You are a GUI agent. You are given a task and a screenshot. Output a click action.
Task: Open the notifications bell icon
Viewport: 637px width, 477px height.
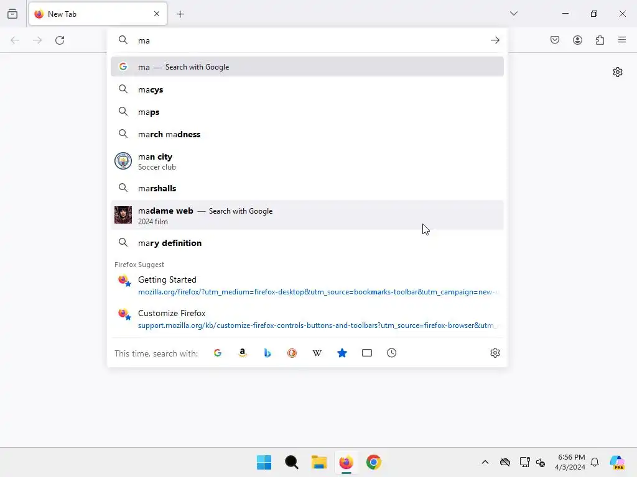[595, 462]
